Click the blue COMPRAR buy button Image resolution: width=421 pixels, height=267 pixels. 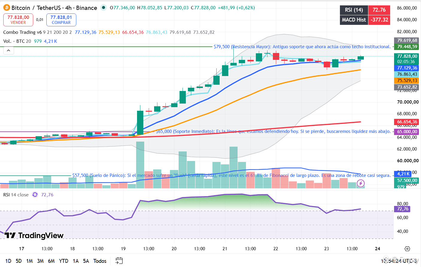[x=61, y=20]
